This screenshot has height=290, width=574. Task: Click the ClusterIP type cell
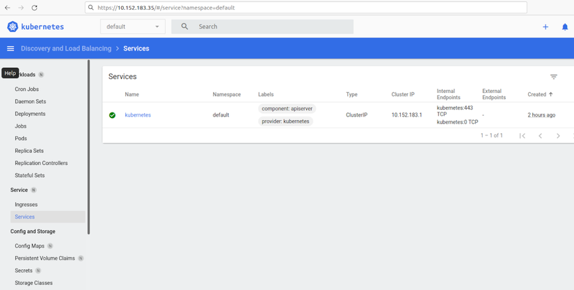357,115
